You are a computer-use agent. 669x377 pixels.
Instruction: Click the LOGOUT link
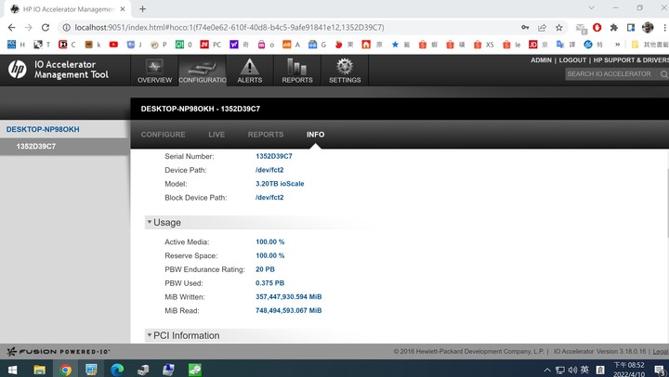click(x=572, y=60)
